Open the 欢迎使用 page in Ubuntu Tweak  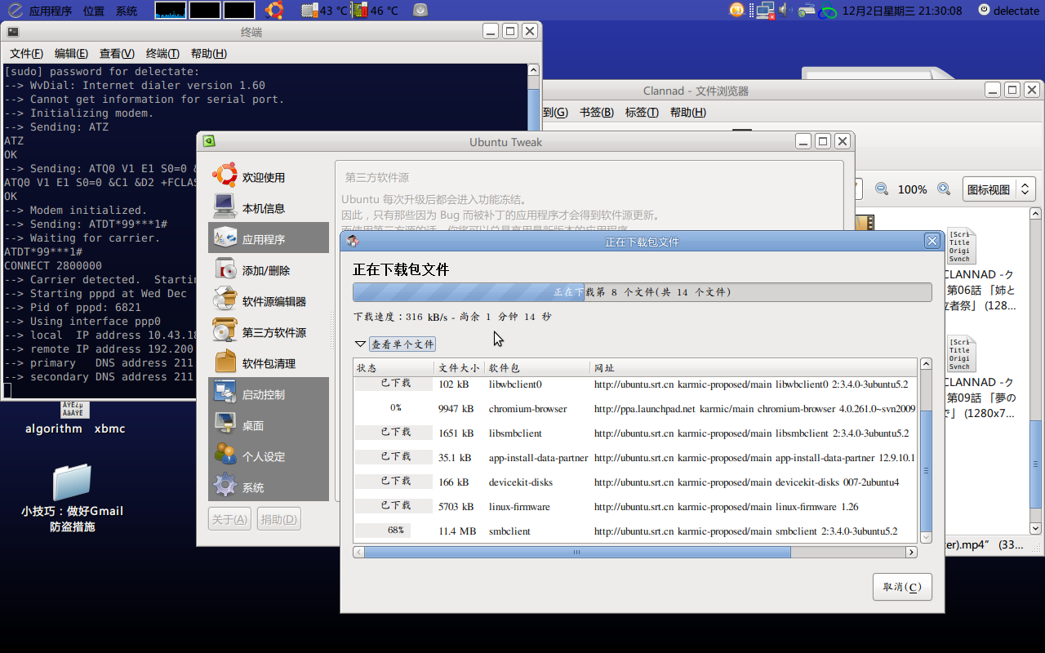(269, 177)
